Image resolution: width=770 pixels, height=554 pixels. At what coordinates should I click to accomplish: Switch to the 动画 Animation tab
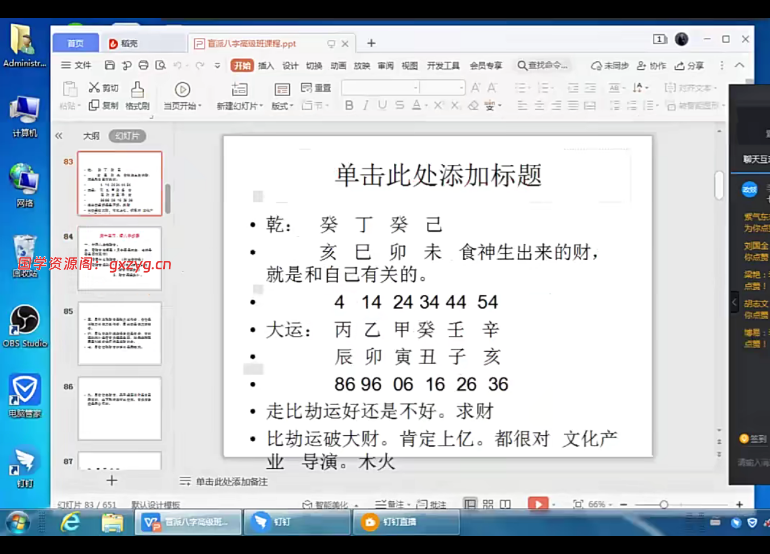point(338,65)
